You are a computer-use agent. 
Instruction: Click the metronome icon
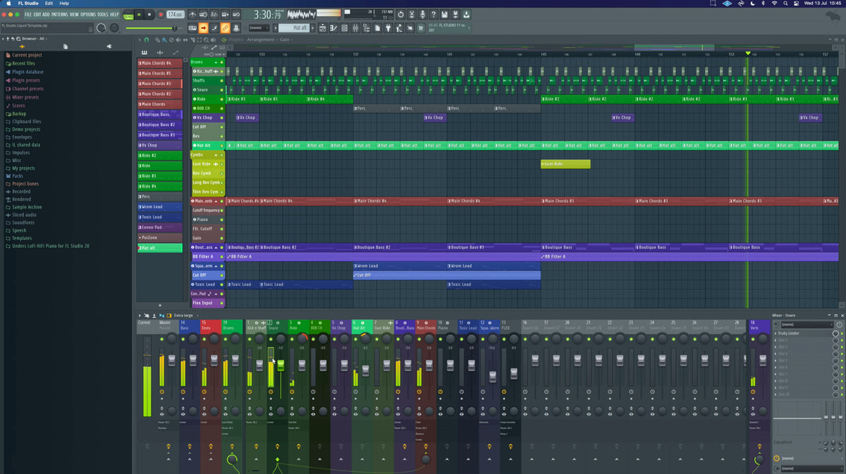[192, 14]
